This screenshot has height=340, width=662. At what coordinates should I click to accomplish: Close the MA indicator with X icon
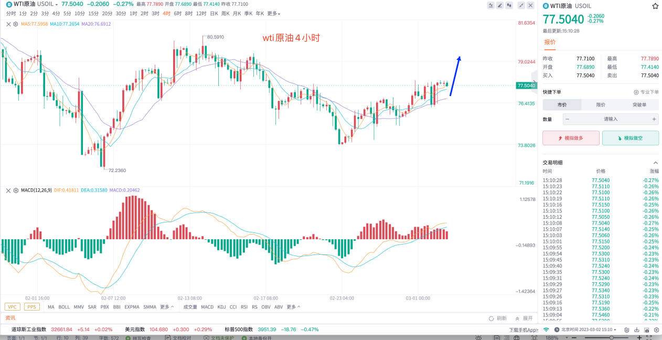coord(8,24)
